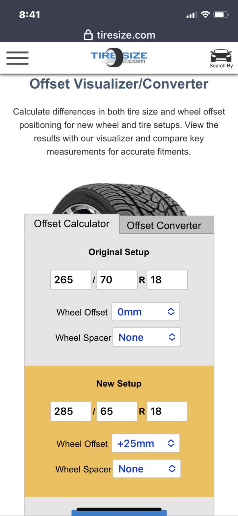Click the tire image above calculator
238x516 pixels.
pyautogui.click(x=119, y=200)
